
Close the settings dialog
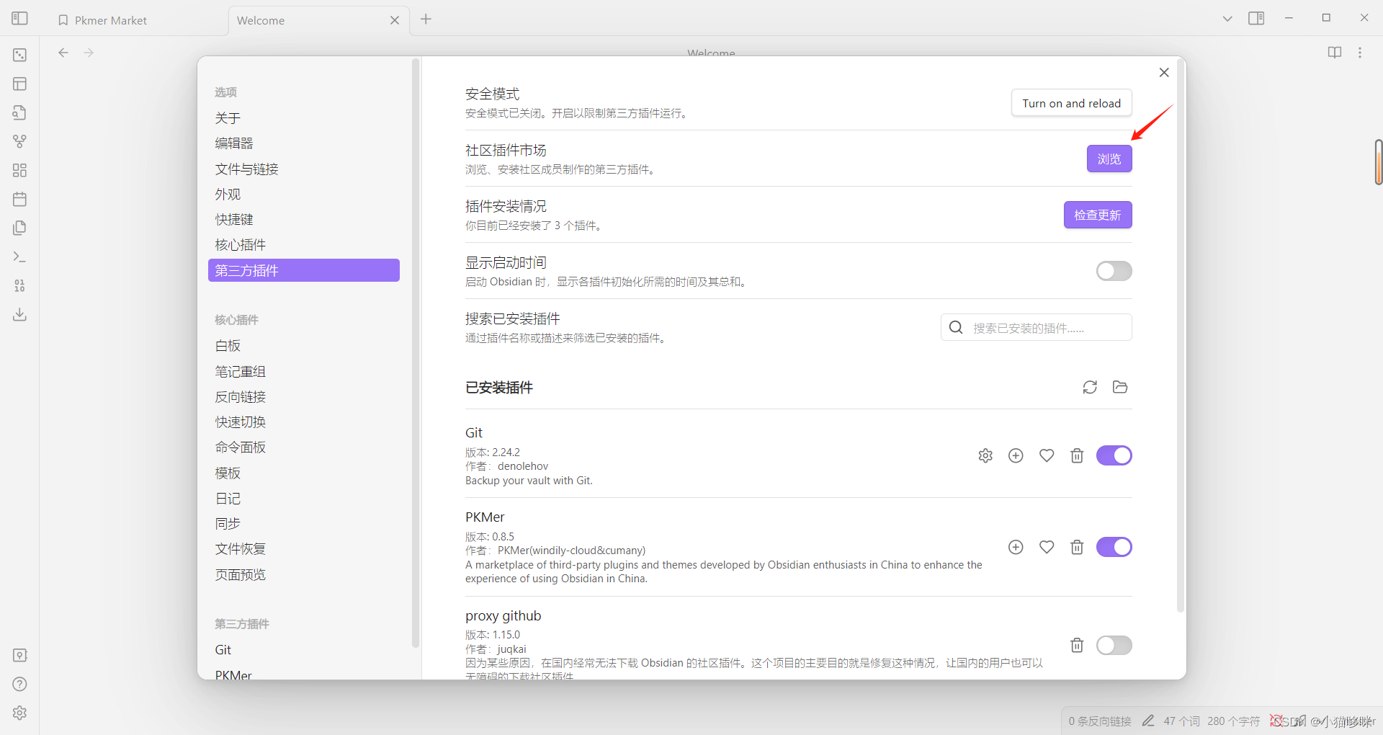tap(1164, 73)
